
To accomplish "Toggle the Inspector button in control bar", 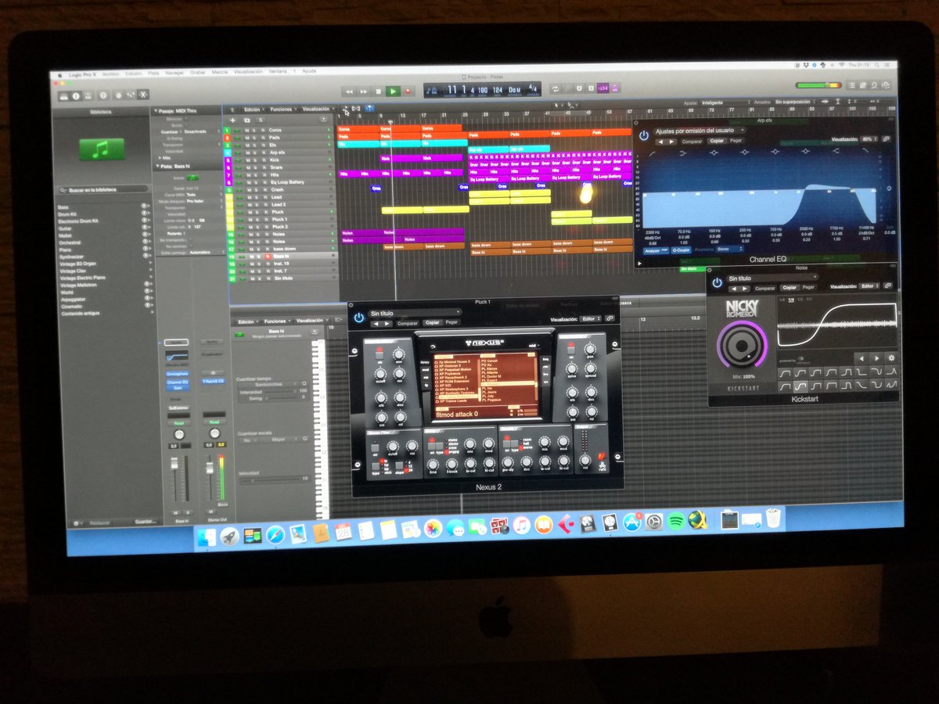I will (76, 95).
